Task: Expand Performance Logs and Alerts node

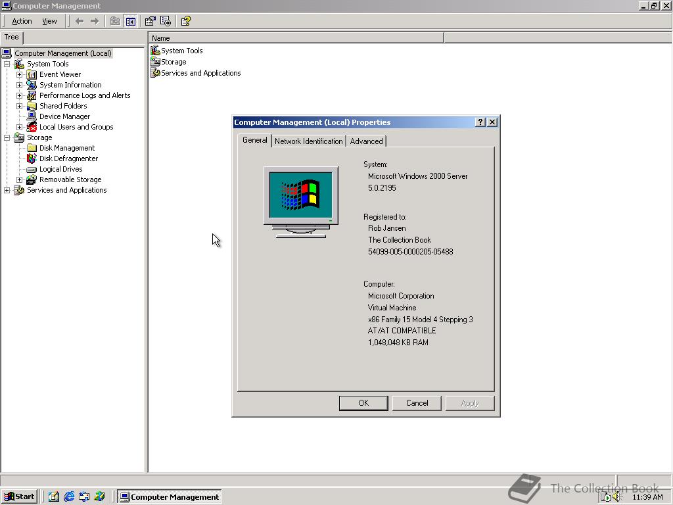Action: [x=19, y=95]
